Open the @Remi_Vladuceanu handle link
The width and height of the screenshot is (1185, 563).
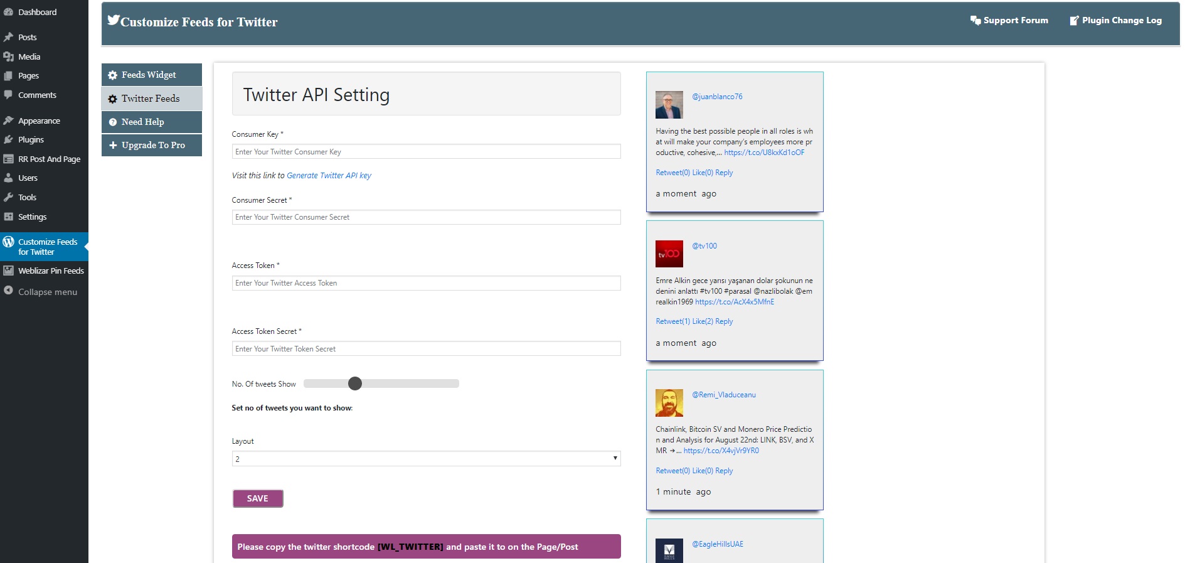click(x=724, y=395)
